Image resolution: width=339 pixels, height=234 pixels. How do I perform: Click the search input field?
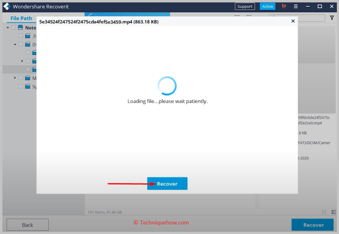tap(297, 18)
